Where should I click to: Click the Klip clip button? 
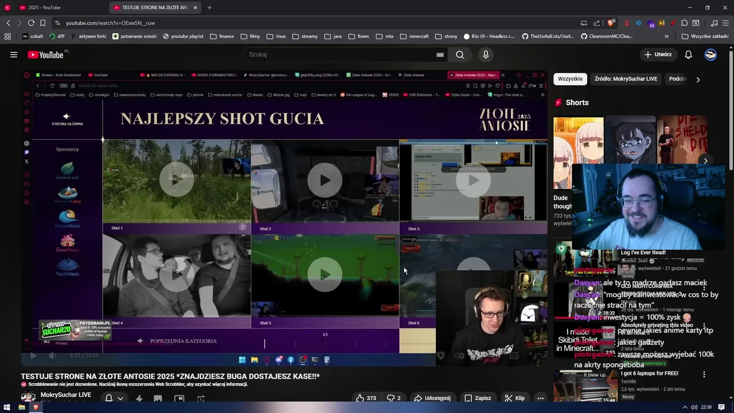[514, 398]
